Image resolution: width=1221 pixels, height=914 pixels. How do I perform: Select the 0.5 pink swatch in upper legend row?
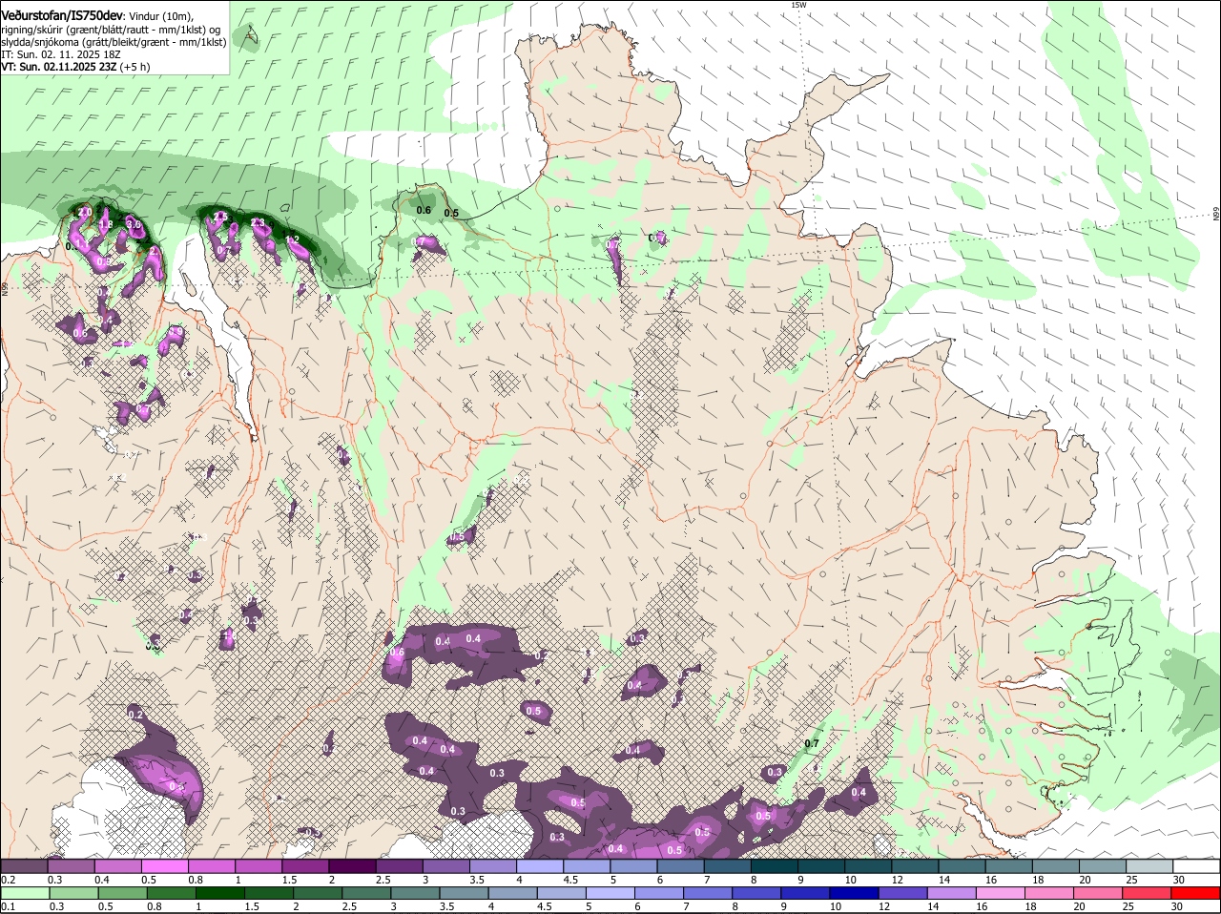[x=165, y=865]
